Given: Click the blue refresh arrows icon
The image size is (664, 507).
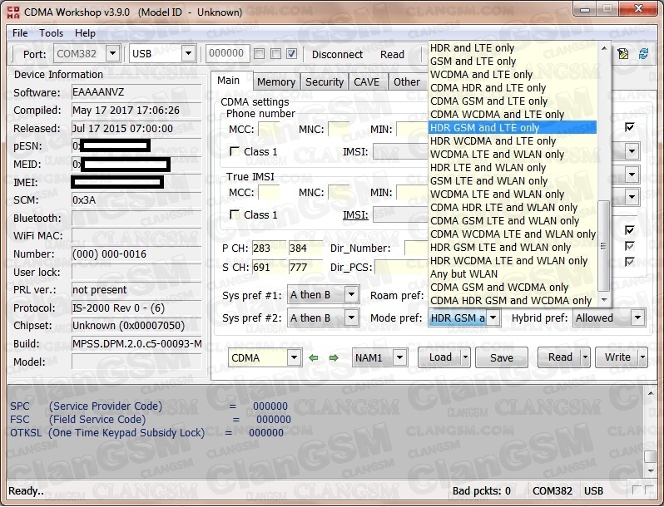Looking at the screenshot, I should pos(644,54).
